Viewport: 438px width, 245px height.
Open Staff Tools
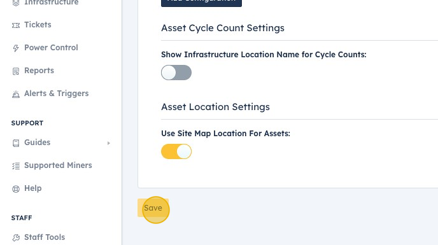click(x=45, y=237)
